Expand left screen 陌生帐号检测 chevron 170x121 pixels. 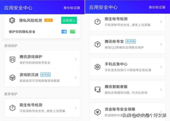coord(76,108)
